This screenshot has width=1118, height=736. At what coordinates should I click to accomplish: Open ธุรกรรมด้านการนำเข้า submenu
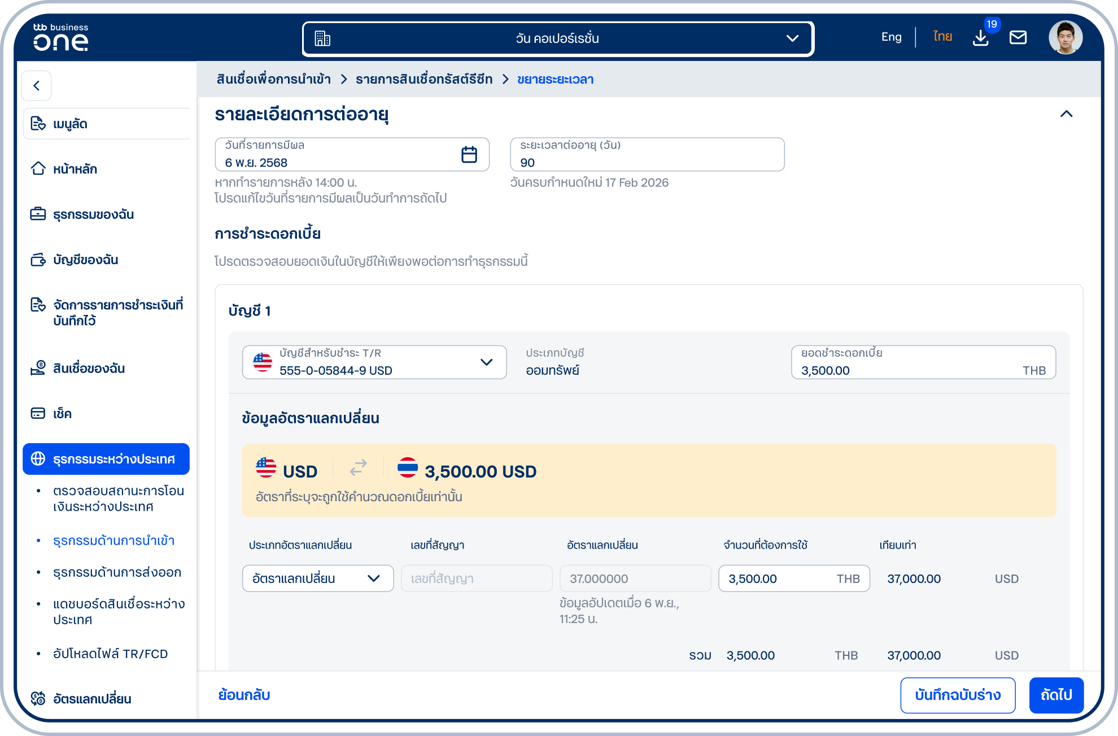[x=113, y=541]
